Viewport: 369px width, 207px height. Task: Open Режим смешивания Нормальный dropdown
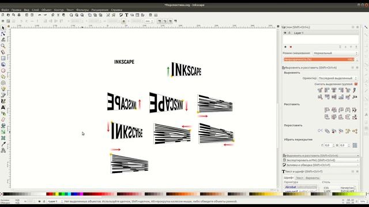click(336, 53)
